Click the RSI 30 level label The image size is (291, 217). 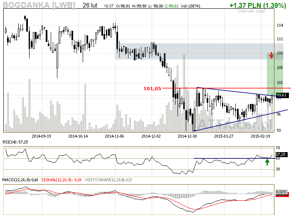(x=278, y=169)
